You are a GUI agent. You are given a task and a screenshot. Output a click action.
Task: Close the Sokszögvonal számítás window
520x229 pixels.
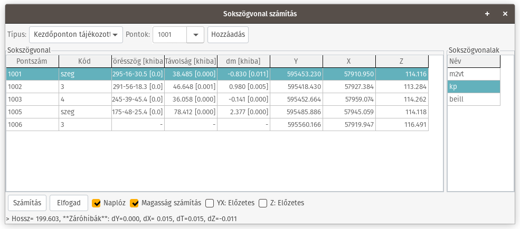[505, 14]
